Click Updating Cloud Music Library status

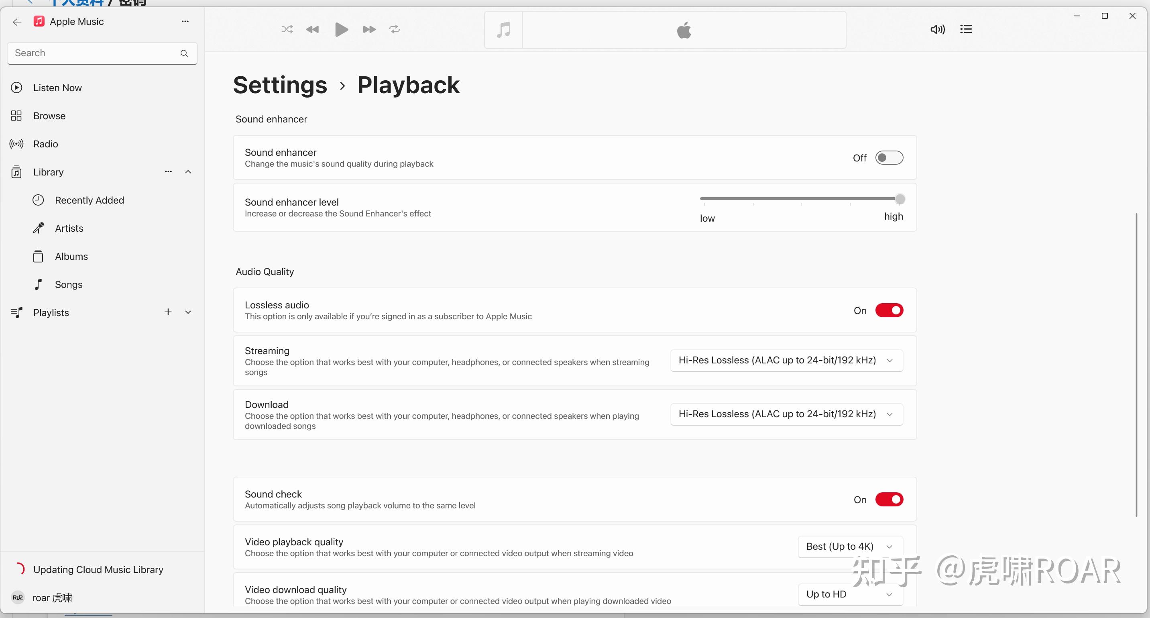[x=98, y=569]
